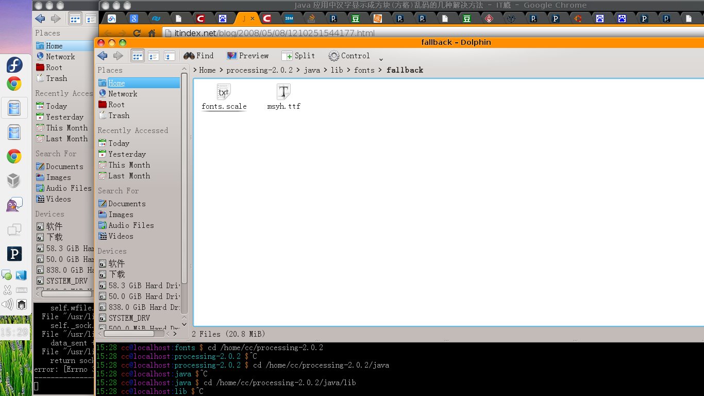Switch fallback Dolphin to Icons view mode
This screenshot has width=704, height=396.
click(138, 56)
